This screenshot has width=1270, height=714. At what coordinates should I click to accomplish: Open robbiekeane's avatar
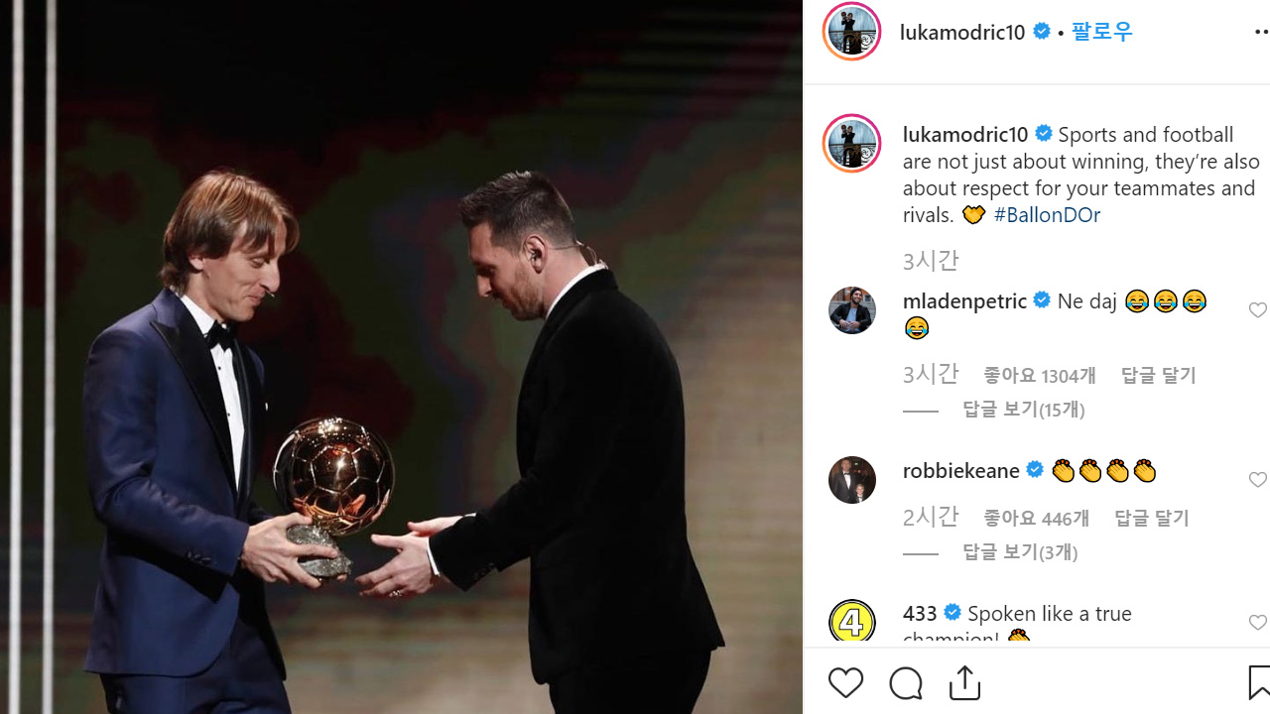pyautogui.click(x=851, y=480)
